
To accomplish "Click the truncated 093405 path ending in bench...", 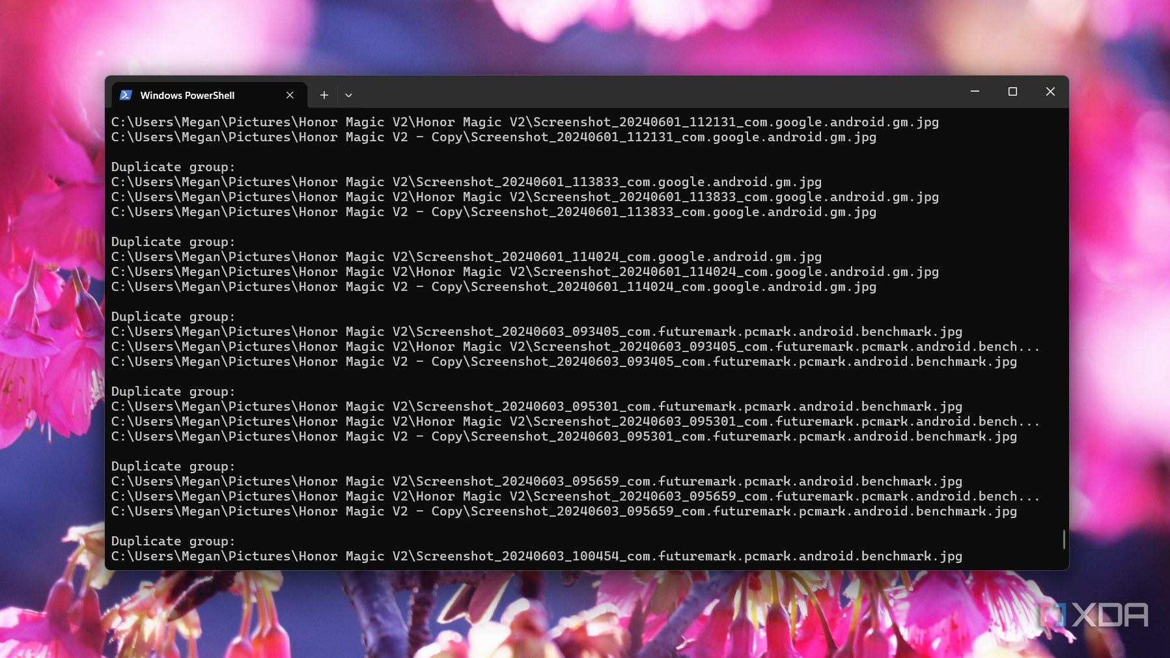I will [x=576, y=346].
